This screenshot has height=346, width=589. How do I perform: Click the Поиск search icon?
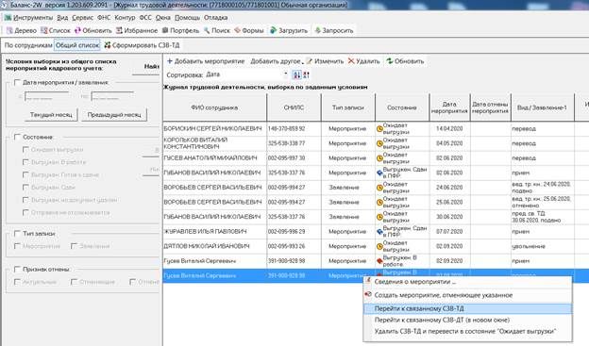207,31
